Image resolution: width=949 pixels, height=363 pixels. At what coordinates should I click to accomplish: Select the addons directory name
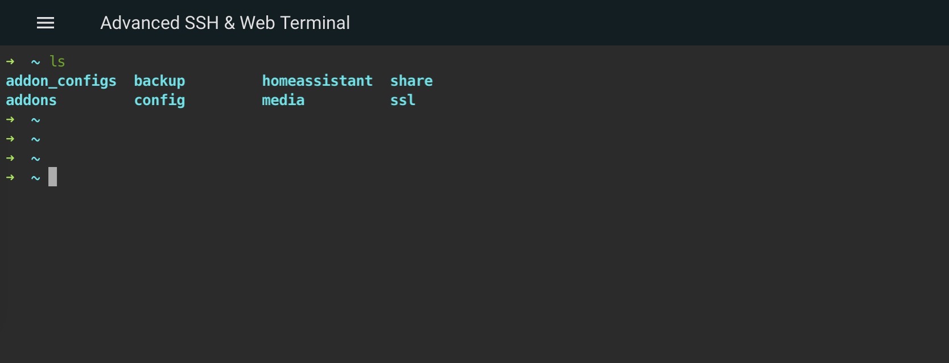point(31,101)
